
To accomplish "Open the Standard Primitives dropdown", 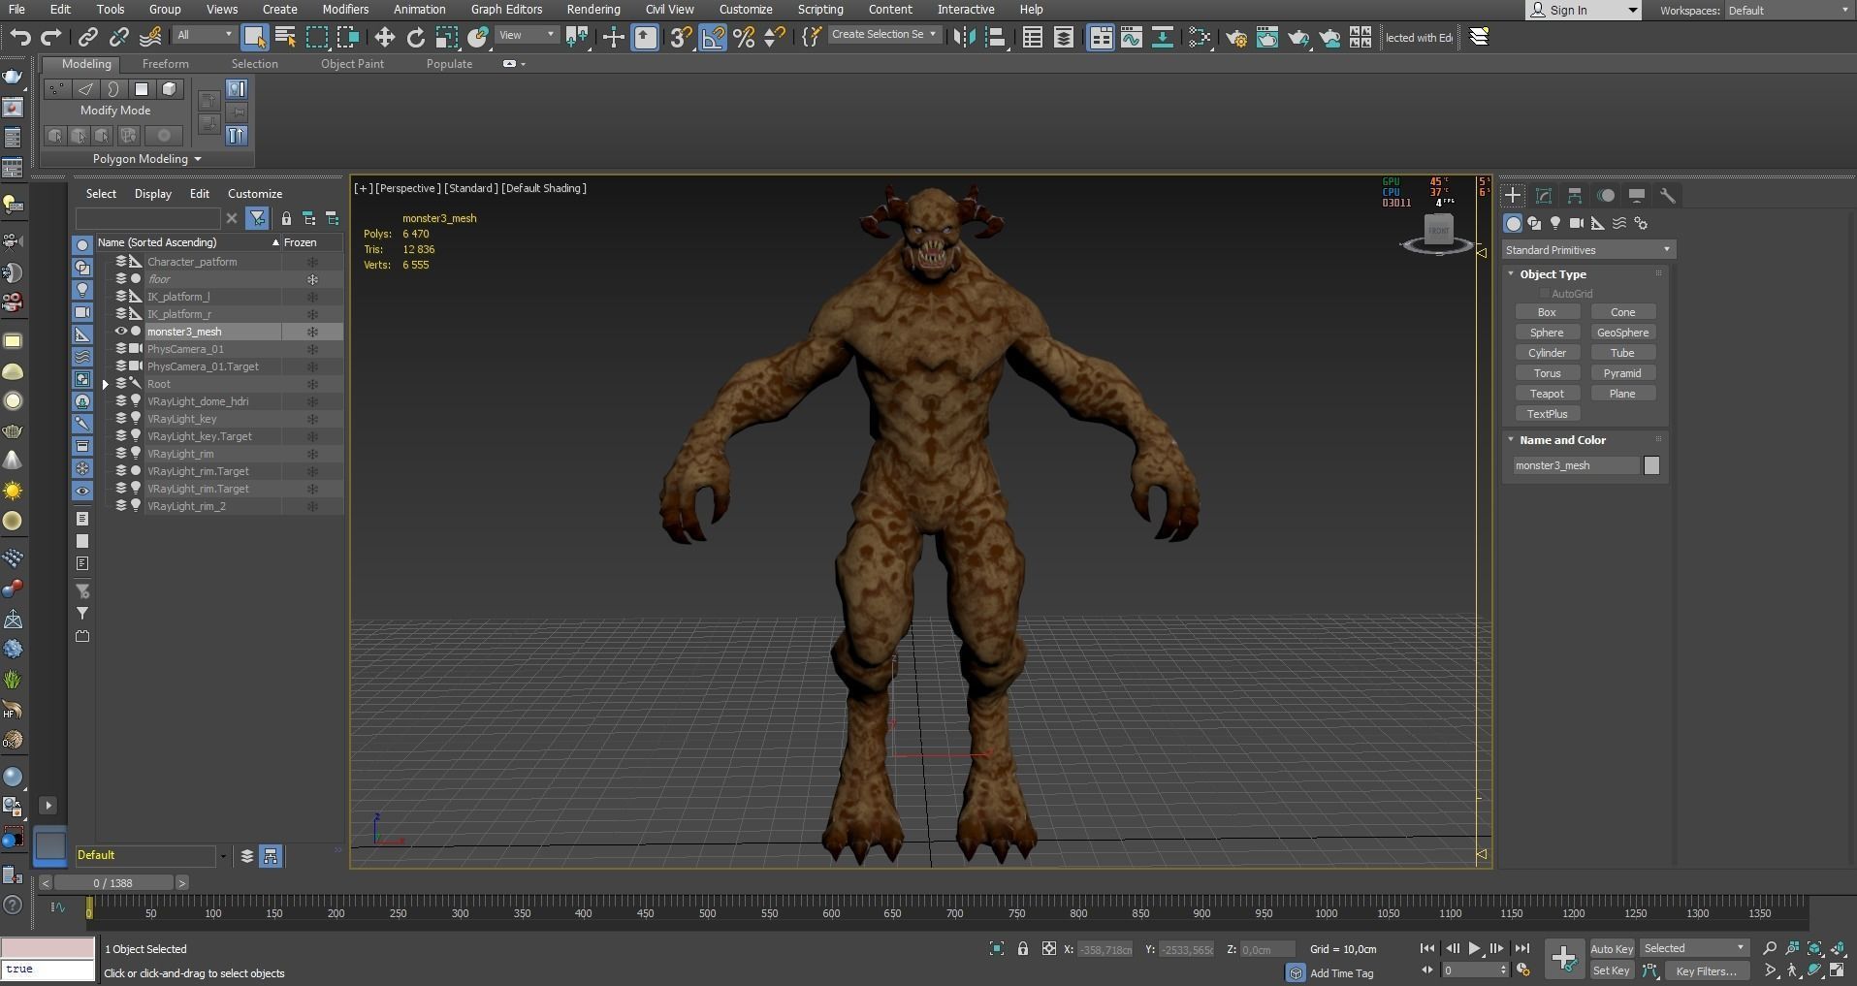I will (1588, 250).
